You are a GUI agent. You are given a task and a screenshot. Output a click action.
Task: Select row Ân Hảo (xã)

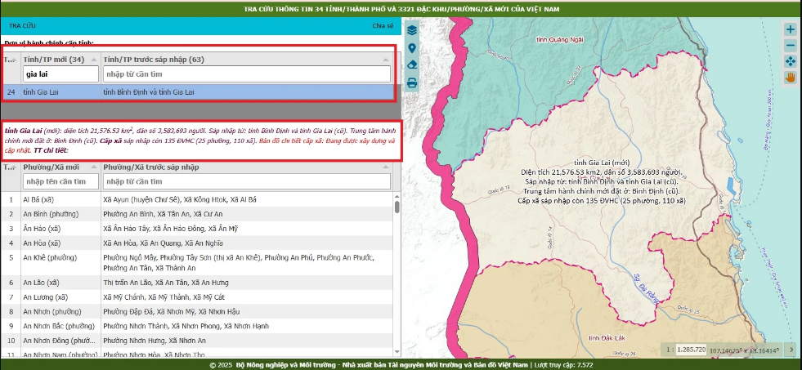click(197, 229)
